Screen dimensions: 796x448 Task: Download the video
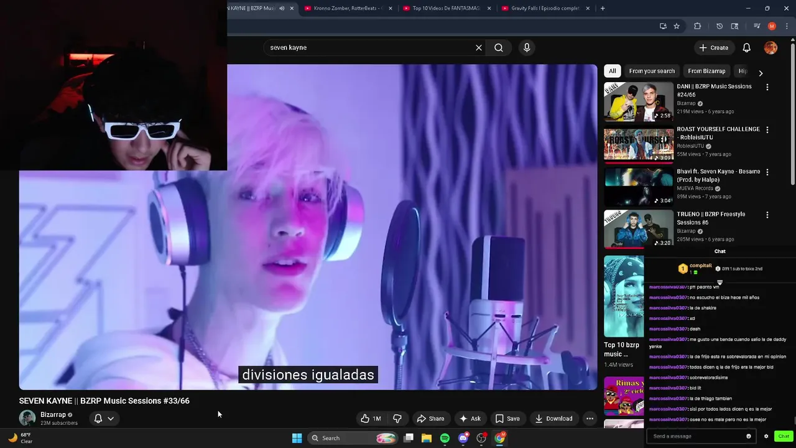[553, 418]
